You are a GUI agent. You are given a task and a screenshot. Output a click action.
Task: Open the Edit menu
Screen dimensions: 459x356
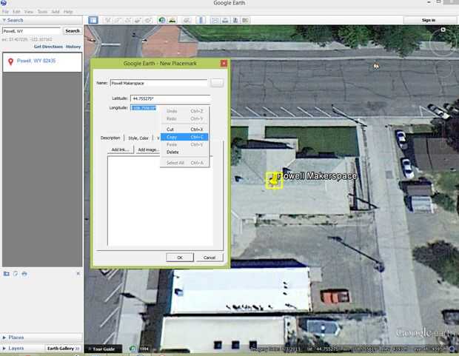tap(16, 12)
